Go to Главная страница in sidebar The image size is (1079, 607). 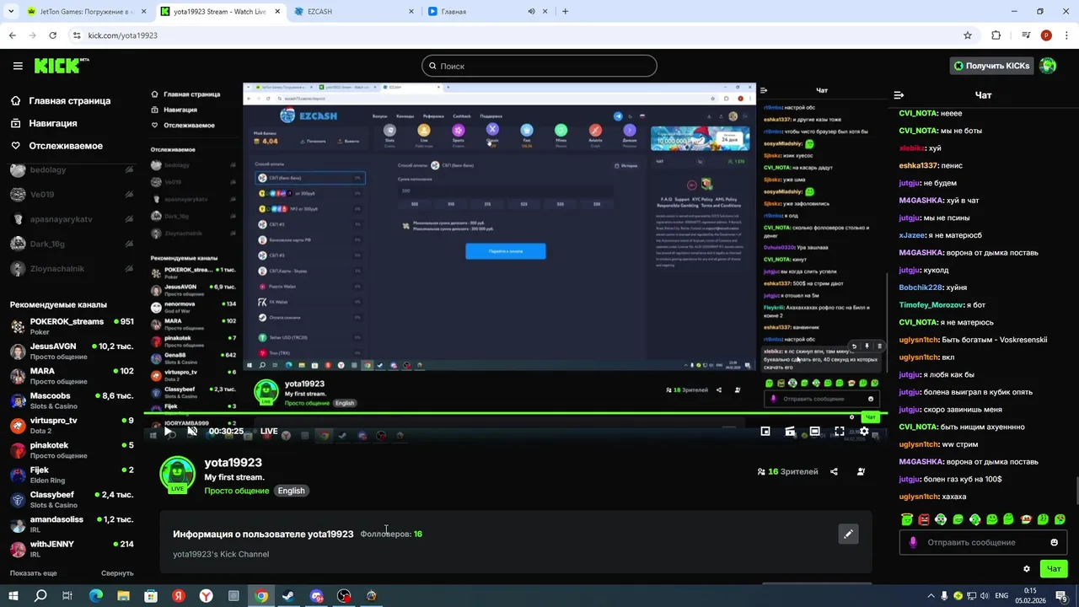[60, 100]
